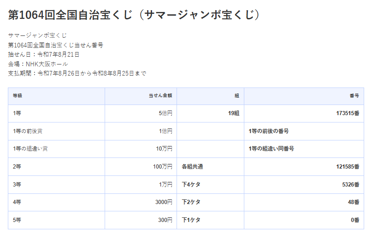Viewport: 372px width, 239px height.
Task: Select the number 5326番
Action: [351, 185]
